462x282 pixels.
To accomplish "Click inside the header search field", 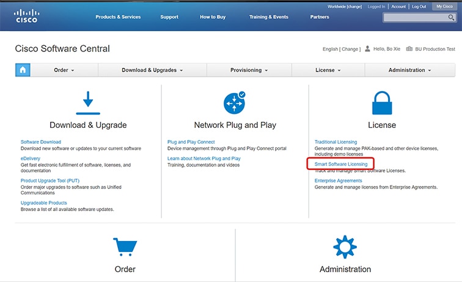I will pos(416,18).
